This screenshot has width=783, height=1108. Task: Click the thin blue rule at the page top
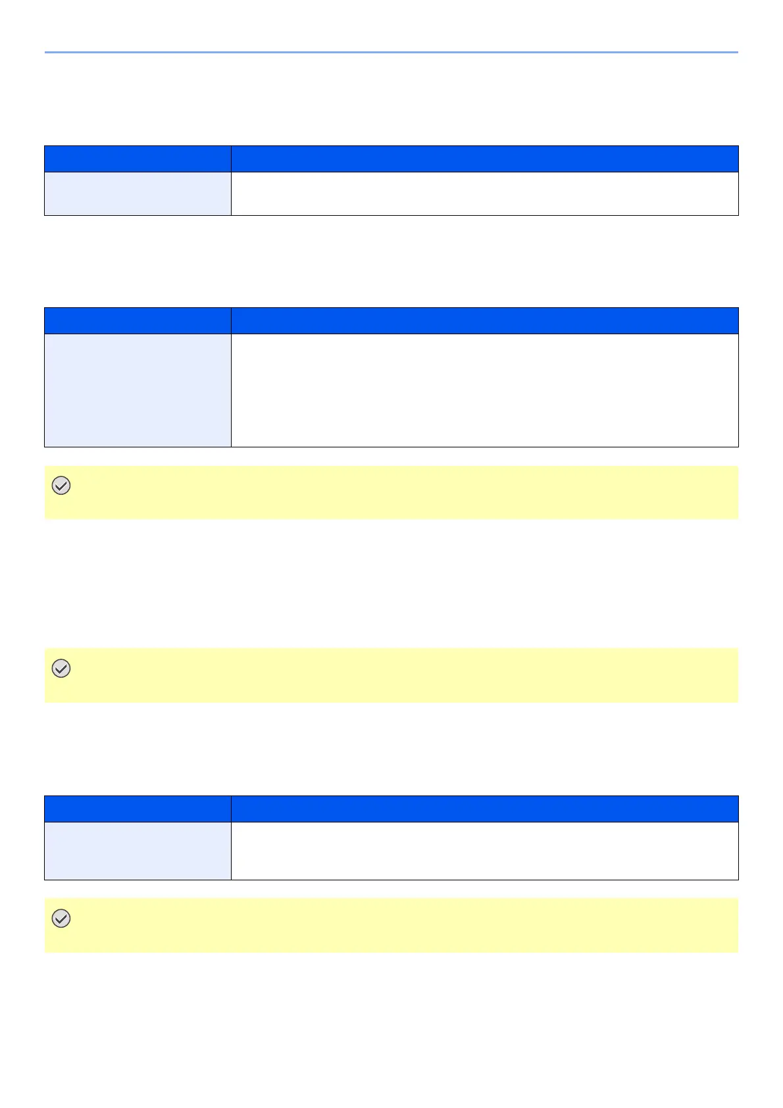point(391,52)
